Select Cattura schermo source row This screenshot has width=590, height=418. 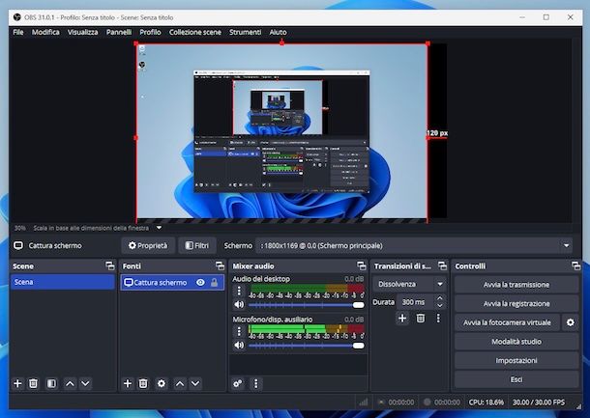click(x=172, y=283)
